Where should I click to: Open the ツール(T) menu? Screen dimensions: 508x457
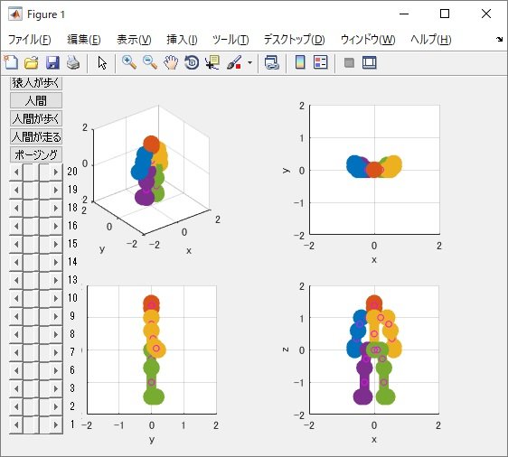230,40
